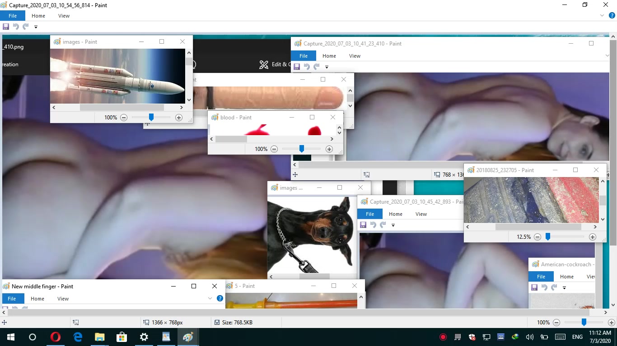The image size is (617, 346).
Task: Click the Windows Start button
Action: [x=10, y=337]
